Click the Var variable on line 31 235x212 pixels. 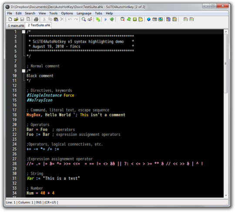pyautogui.click(x=30, y=179)
